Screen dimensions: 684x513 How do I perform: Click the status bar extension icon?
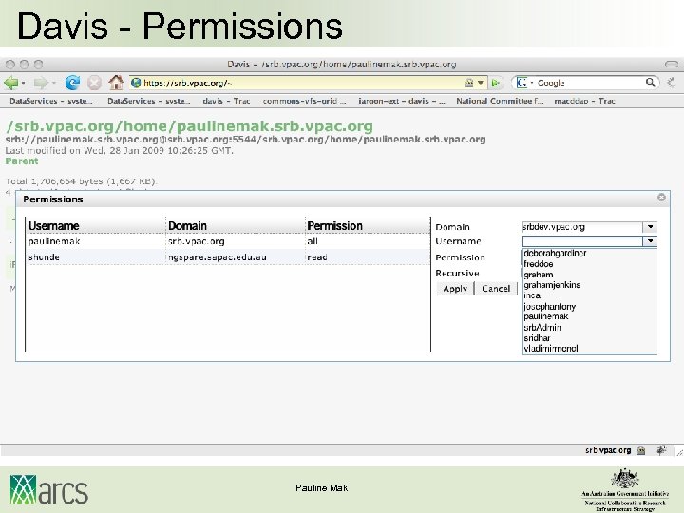click(x=661, y=450)
